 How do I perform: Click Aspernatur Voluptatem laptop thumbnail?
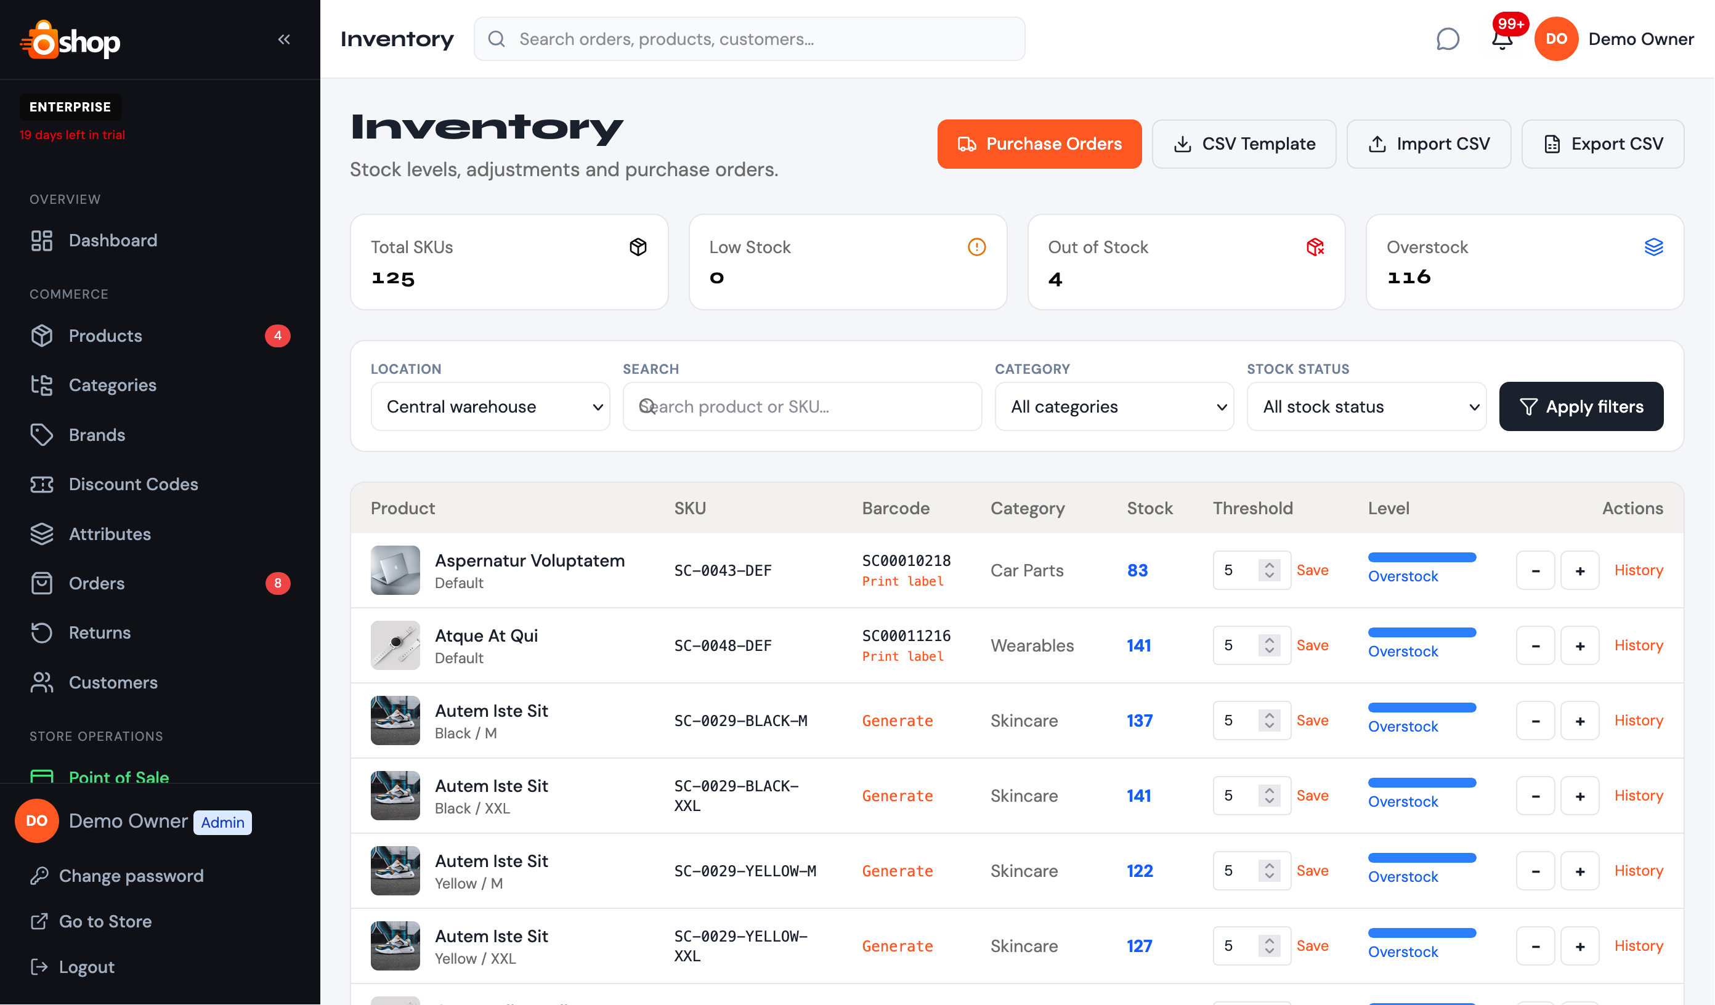(x=395, y=570)
